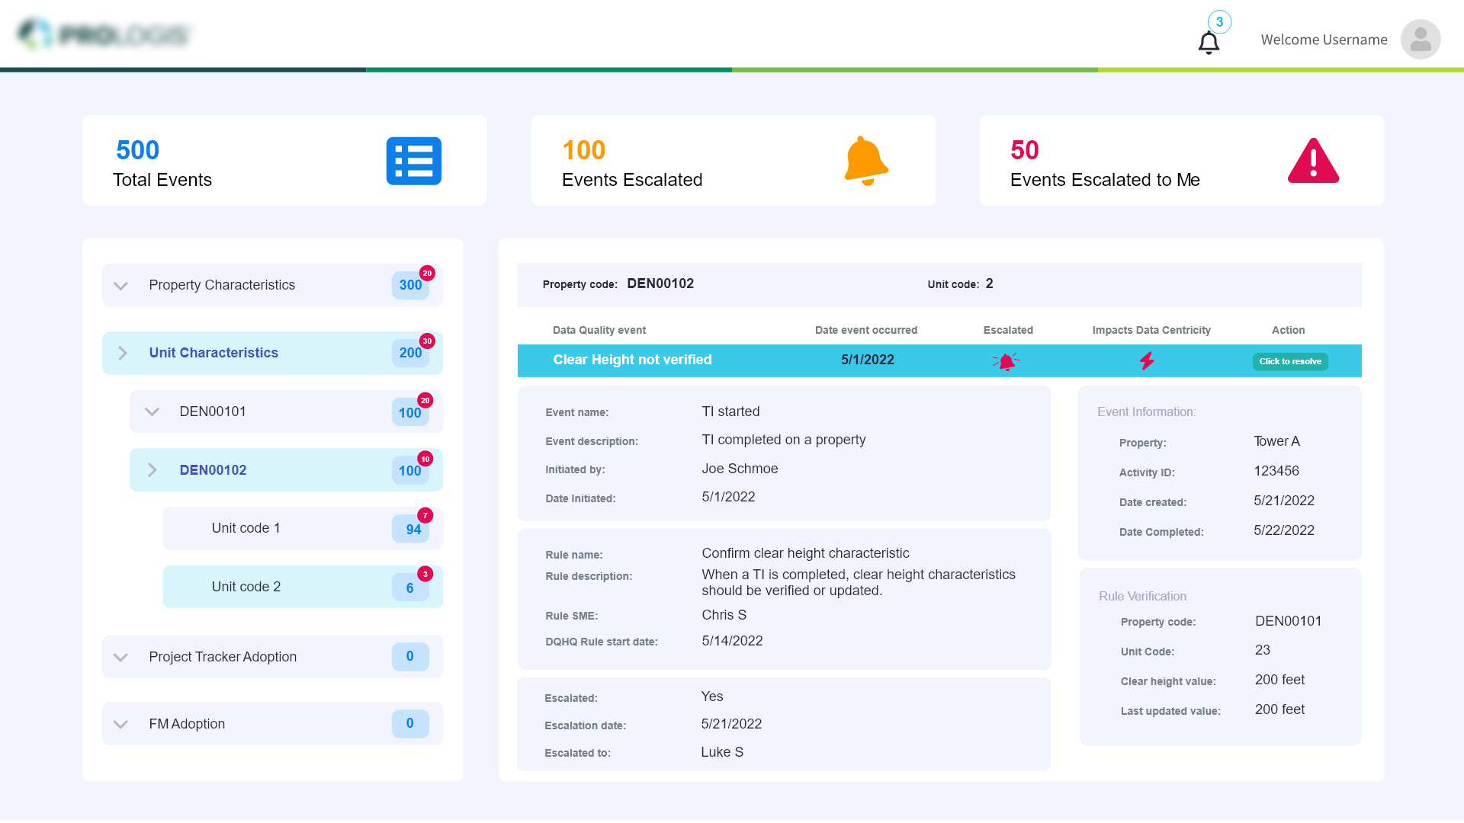Click the Clear Height not verified event row
This screenshot has height=823, width=1464.
(632, 360)
